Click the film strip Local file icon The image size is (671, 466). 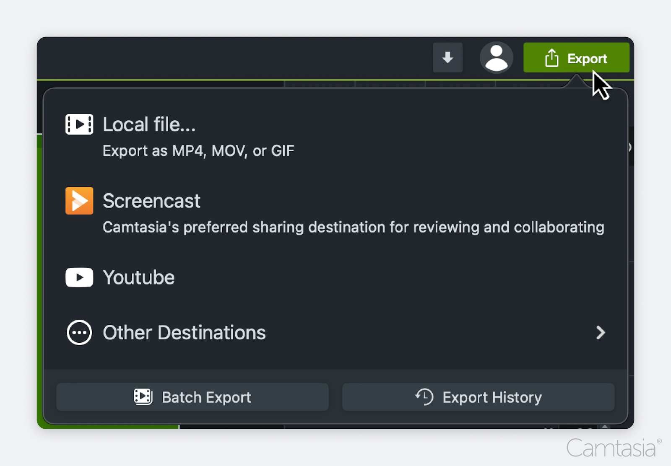pos(79,124)
